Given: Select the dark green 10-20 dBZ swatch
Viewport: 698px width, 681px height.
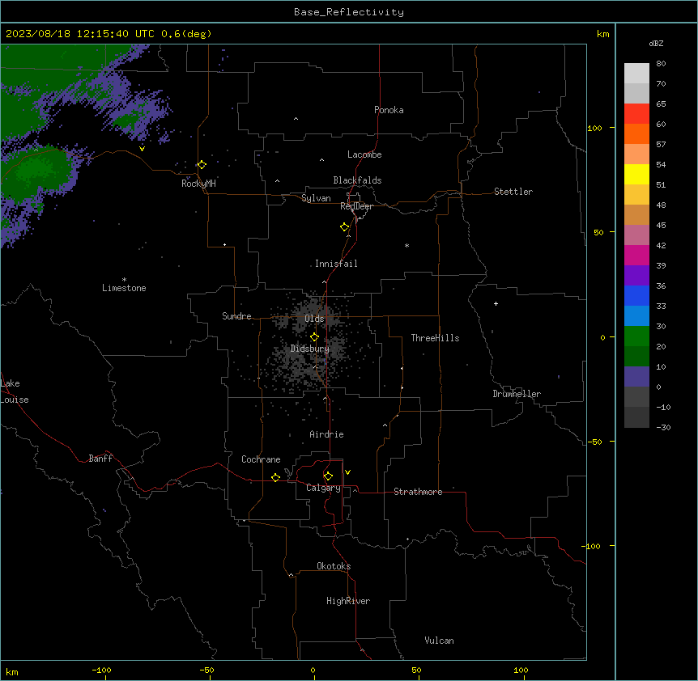Looking at the screenshot, I should (x=636, y=357).
